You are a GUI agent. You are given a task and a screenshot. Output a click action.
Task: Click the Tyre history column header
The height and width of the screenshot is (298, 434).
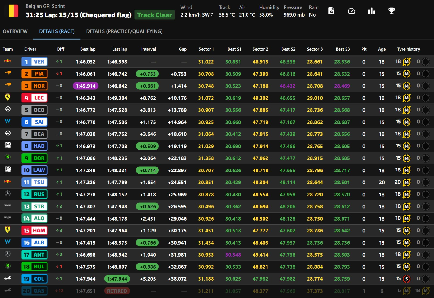coord(408,49)
